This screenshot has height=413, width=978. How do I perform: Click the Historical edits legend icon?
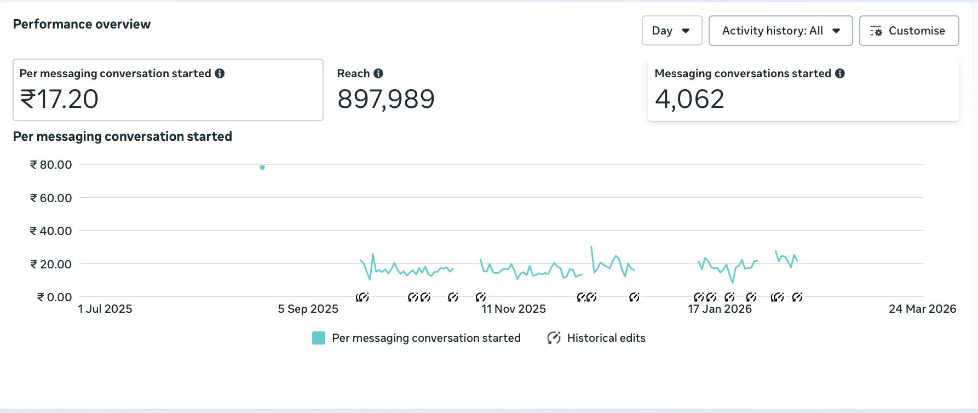coord(554,338)
